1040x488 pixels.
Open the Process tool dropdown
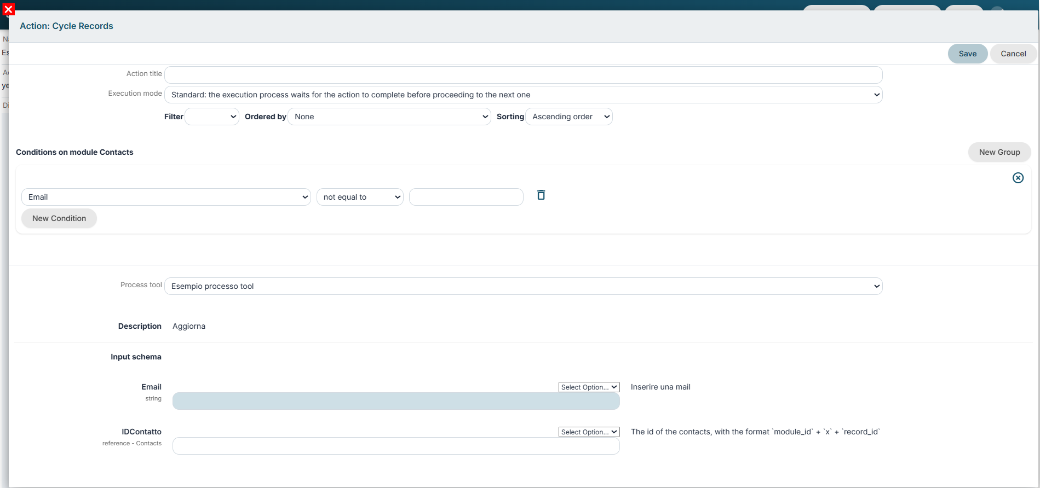click(523, 286)
